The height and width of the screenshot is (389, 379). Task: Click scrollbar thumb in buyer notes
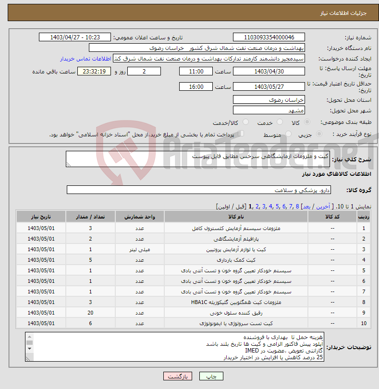click(29, 342)
